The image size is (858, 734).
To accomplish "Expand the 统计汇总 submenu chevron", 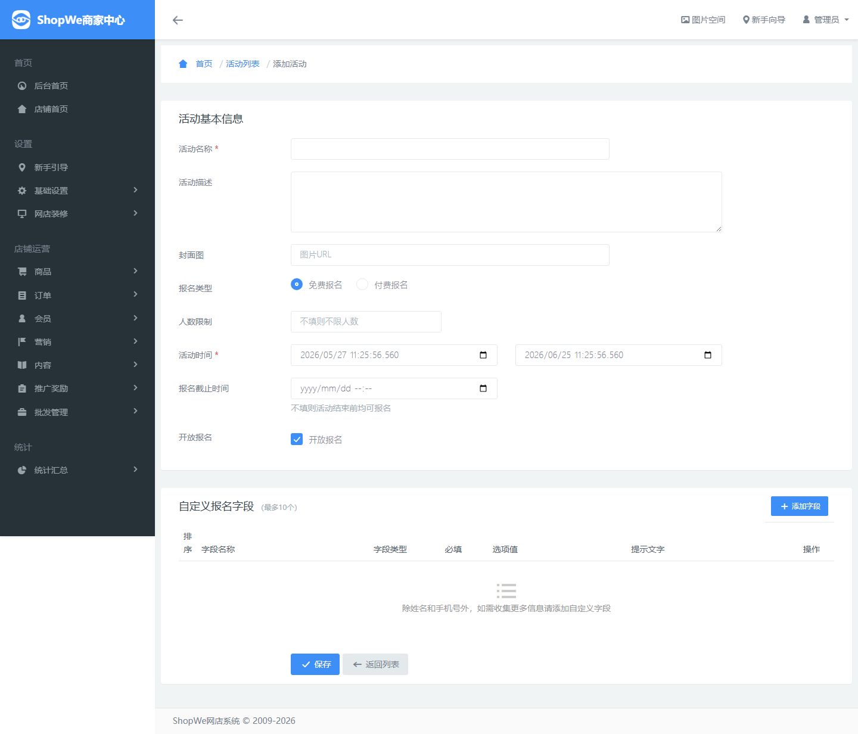I will [x=136, y=469].
